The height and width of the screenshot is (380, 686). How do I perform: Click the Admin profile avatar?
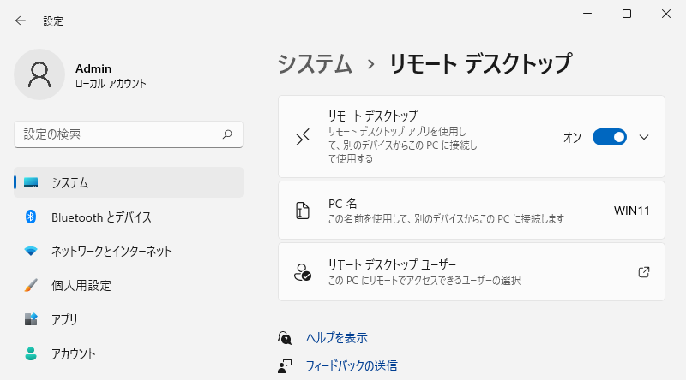click(39, 74)
